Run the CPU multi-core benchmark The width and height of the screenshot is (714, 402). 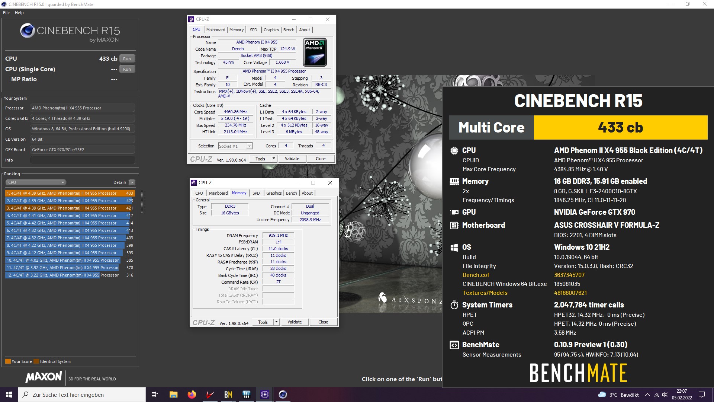click(x=127, y=59)
